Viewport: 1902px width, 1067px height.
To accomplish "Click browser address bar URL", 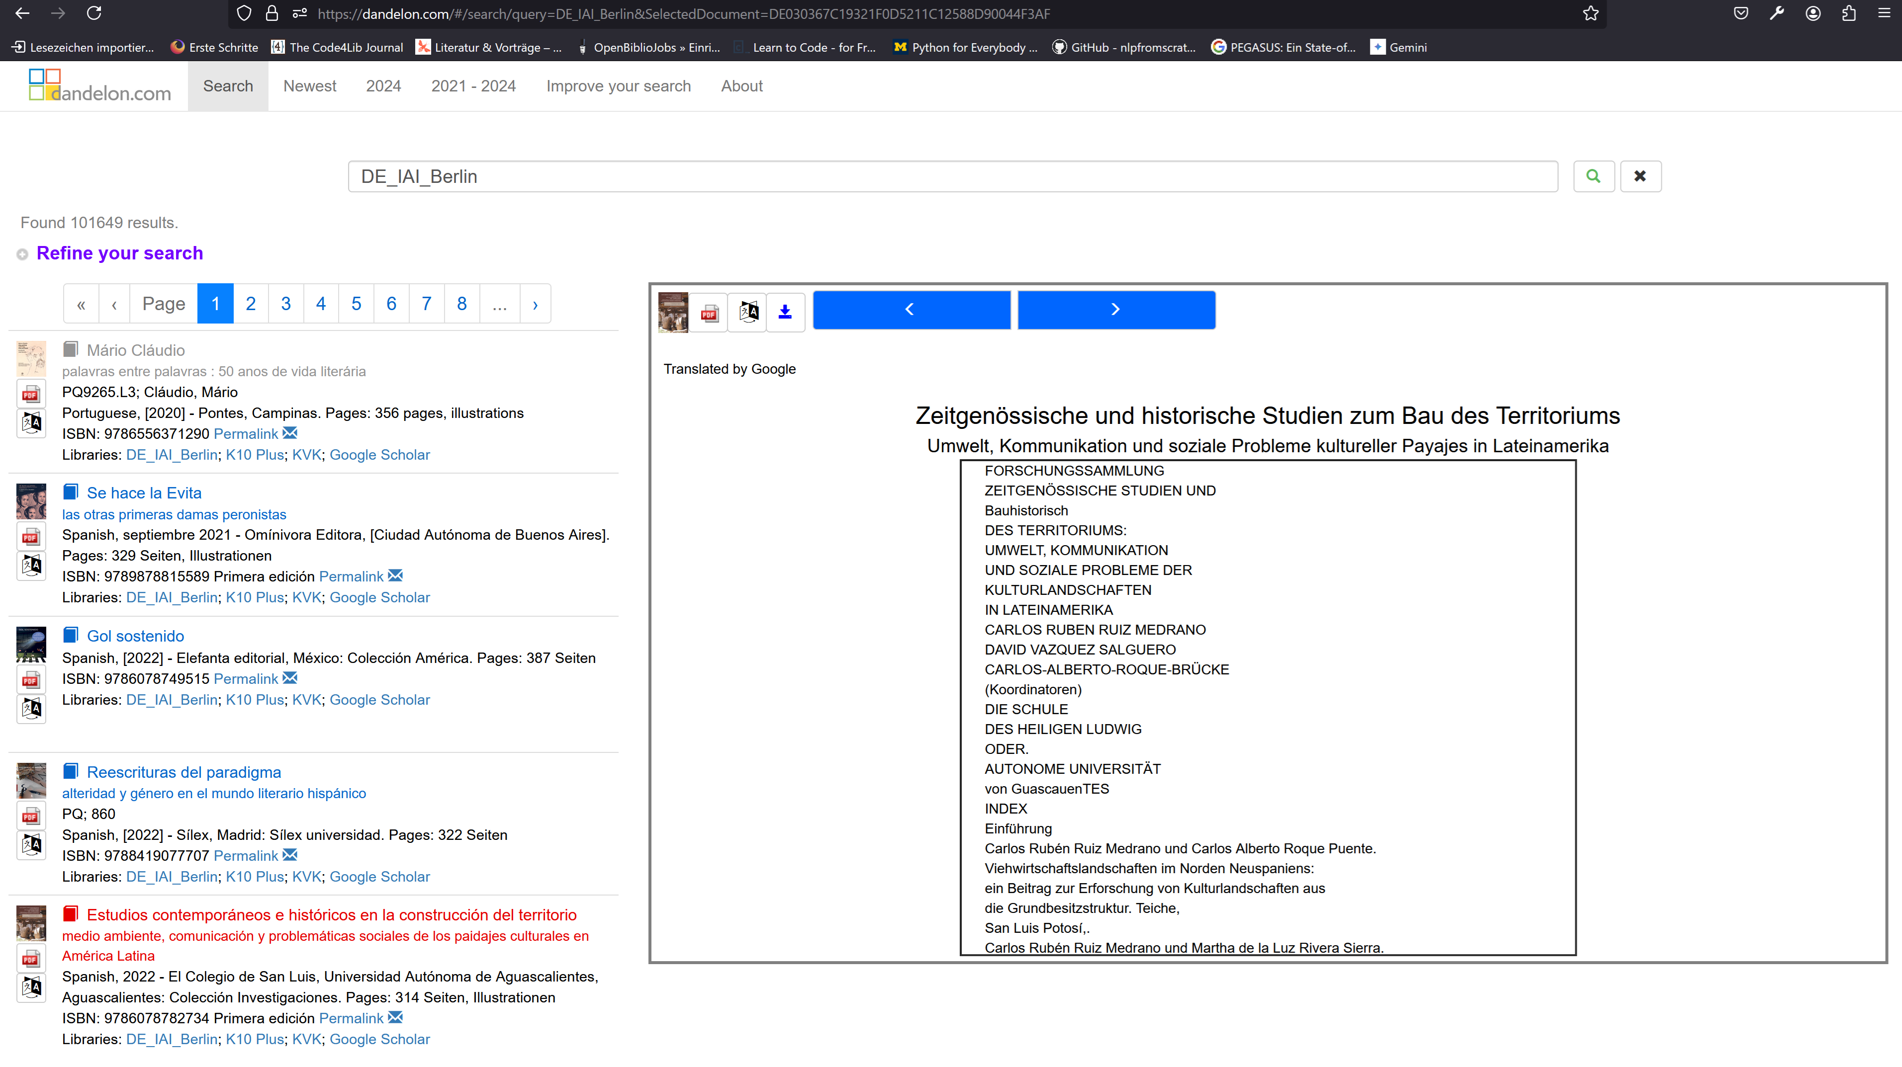I will click(684, 14).
